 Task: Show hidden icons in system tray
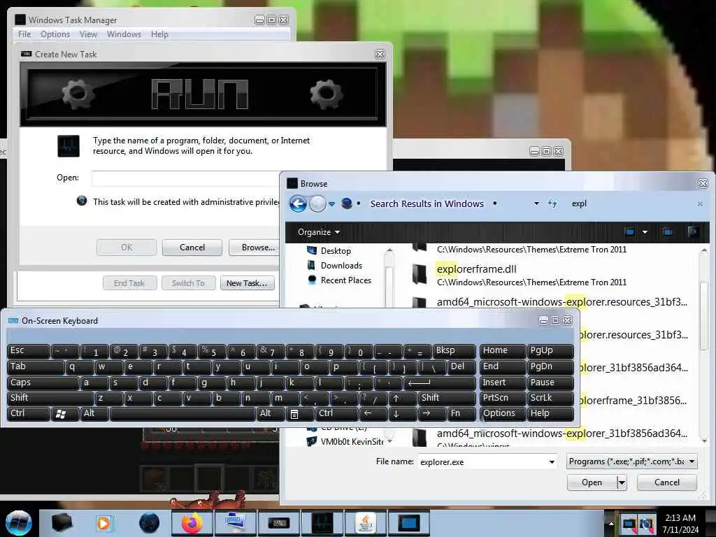pos(611,523)
